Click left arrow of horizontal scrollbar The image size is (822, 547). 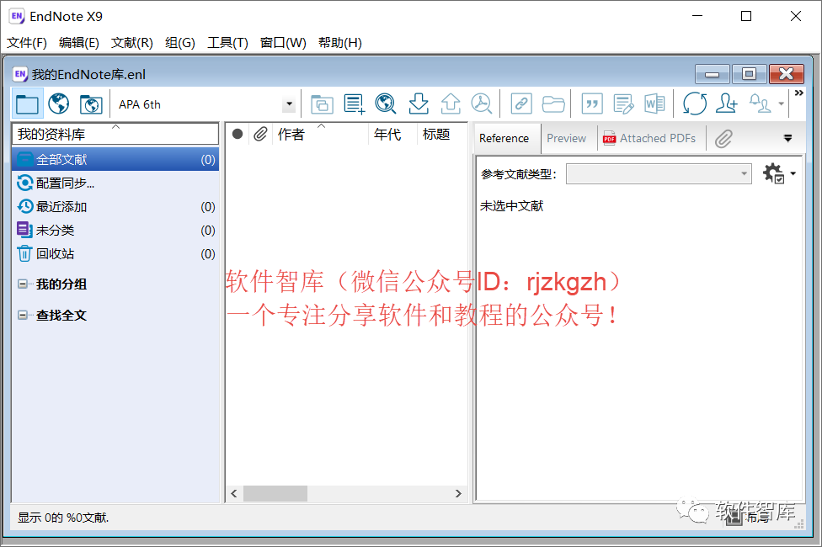coord(234,493)
